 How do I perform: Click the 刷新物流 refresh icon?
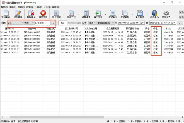point(57,13)
